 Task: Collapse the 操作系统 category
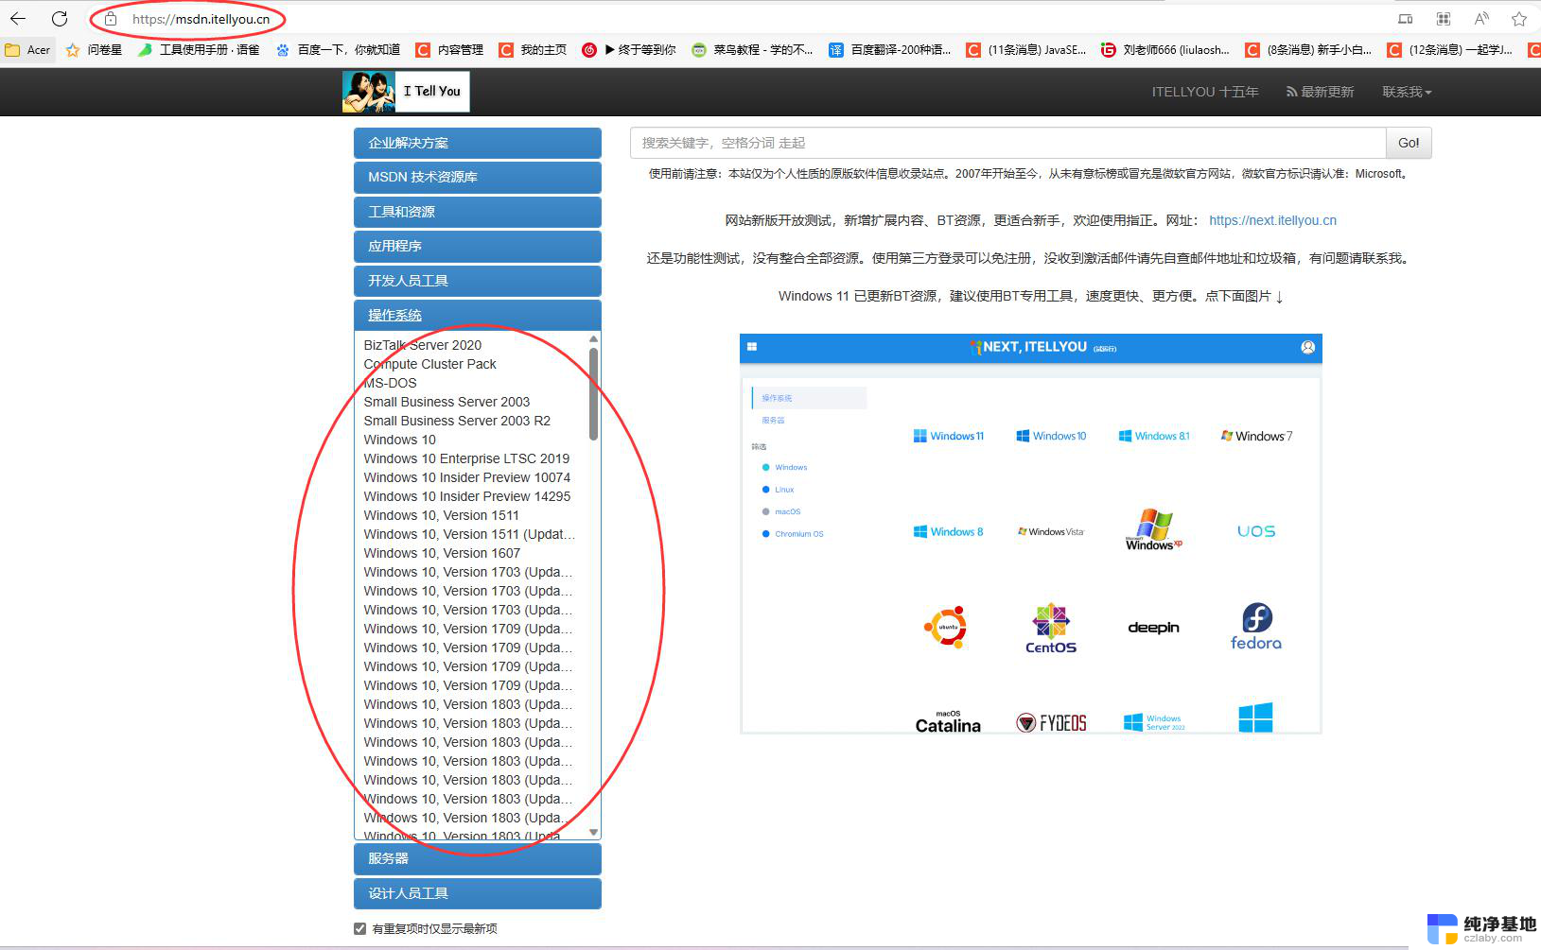point(478,315)
